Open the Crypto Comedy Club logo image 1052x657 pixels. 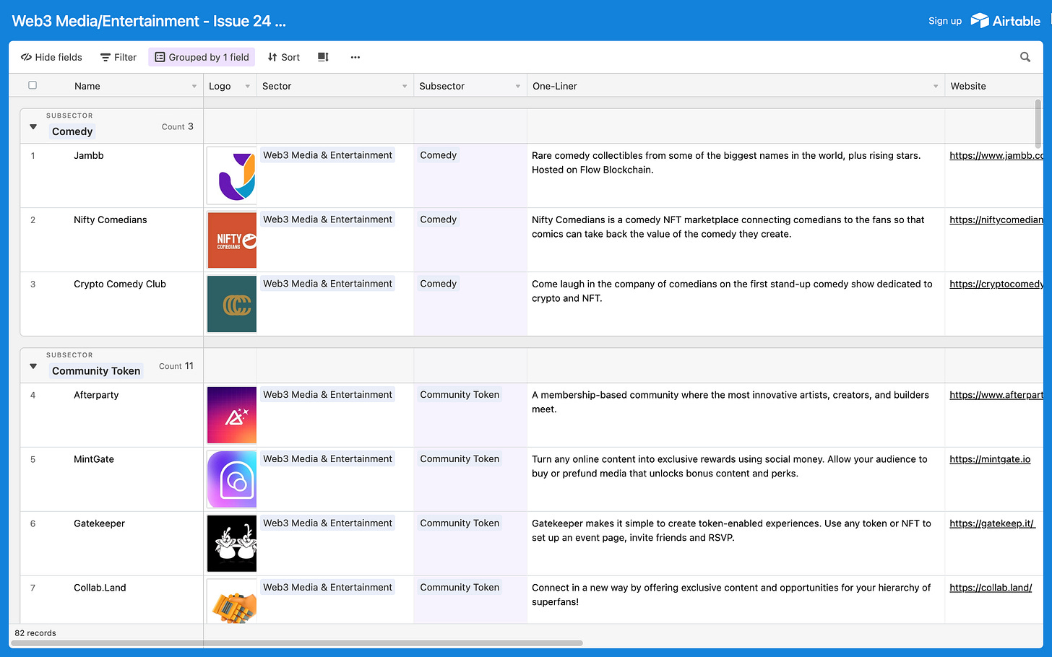pos(232,304)
